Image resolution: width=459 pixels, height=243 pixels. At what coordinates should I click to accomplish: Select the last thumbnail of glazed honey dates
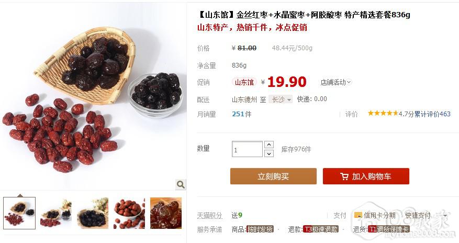(166, 213)
